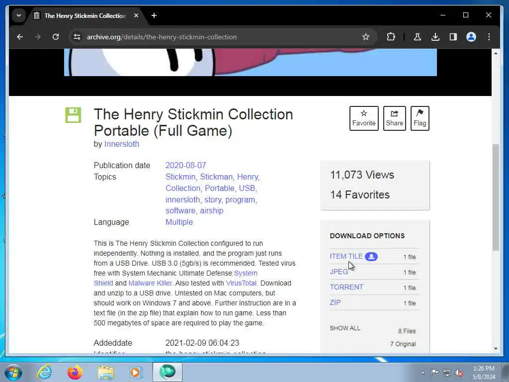Reload the archive.org page

[56, 37]
